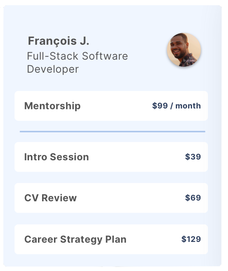Click the François J. name heading
Screen dimensions: 228x271
(x=58, y=41)
